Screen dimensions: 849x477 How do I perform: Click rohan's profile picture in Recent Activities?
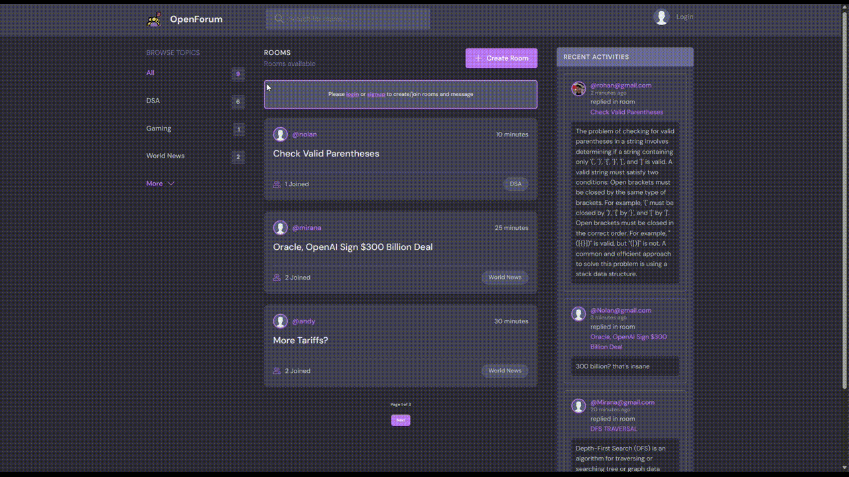tap(578, 89)
